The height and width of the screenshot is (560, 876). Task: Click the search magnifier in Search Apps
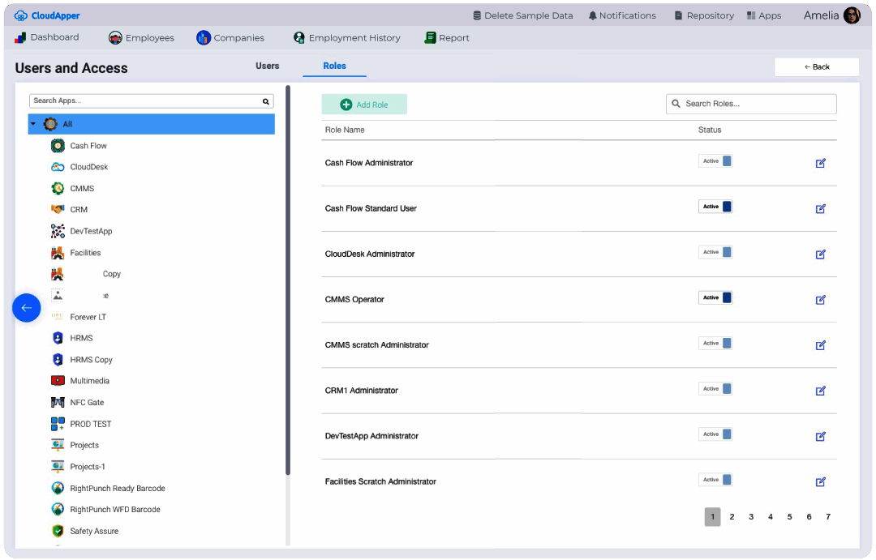click(x=265, y=101)
